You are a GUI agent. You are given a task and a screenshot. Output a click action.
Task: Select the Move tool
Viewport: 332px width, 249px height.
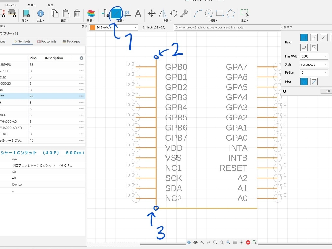click(x=152, y=13)
